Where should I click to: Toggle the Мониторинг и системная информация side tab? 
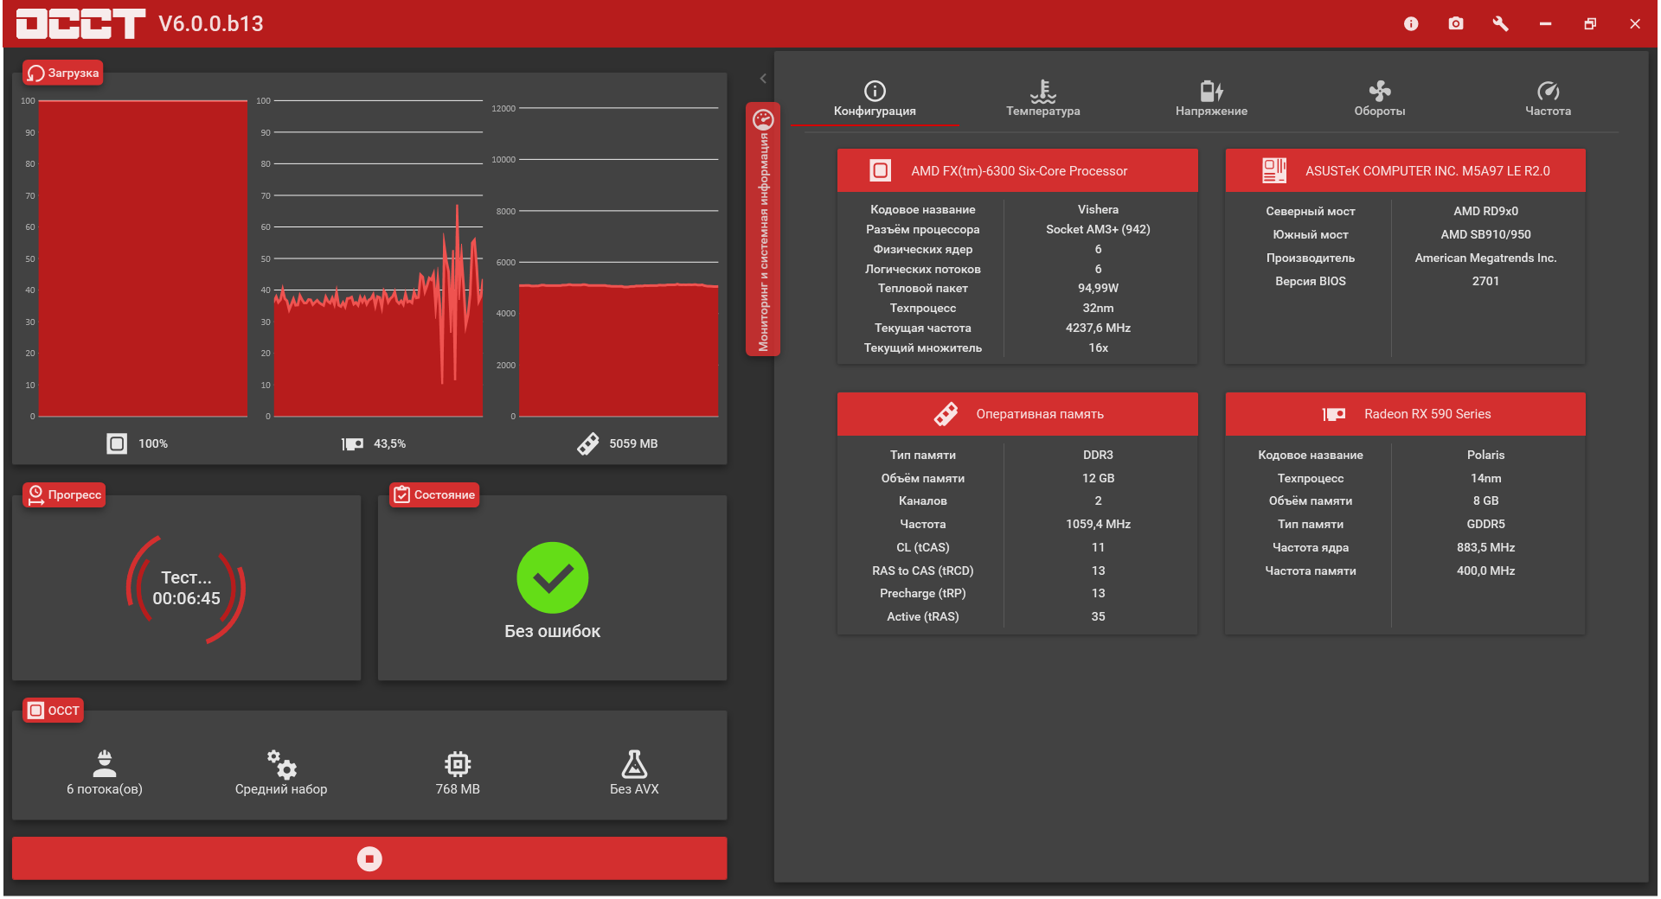(763, 229)
